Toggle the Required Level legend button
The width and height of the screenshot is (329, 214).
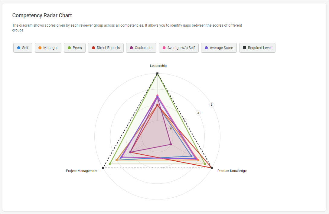click(257, 48)
